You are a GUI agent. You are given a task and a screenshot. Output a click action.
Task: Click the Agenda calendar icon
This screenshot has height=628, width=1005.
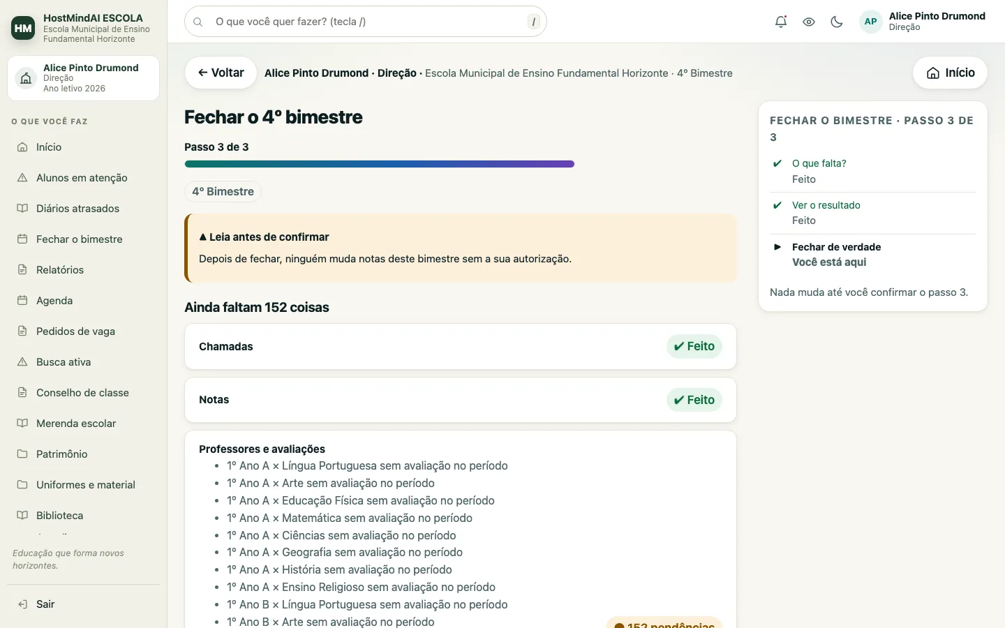click(22, 301)
